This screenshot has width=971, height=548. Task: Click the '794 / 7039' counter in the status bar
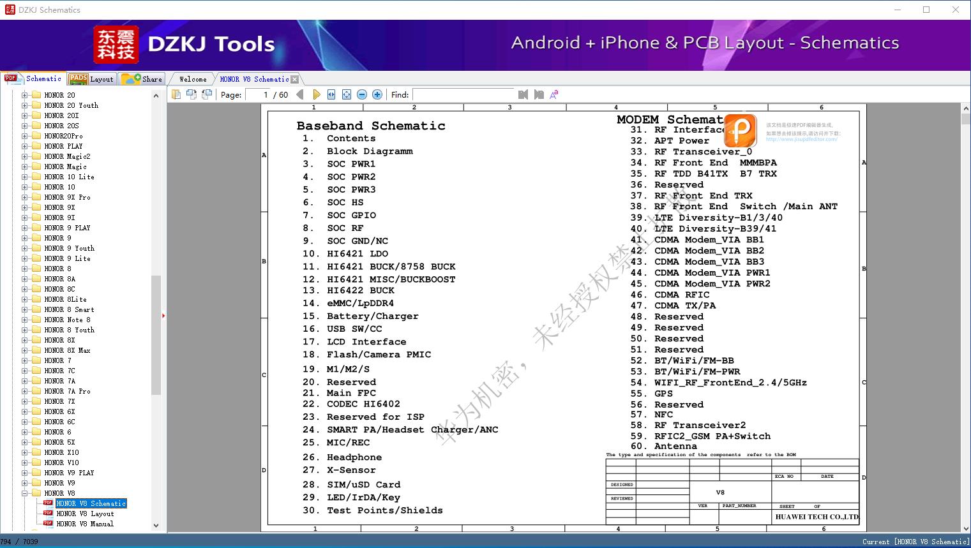[19, 542]
